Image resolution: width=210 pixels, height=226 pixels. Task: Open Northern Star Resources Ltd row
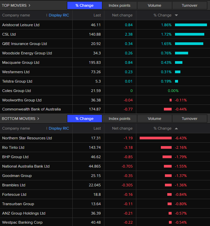[27, 138]
